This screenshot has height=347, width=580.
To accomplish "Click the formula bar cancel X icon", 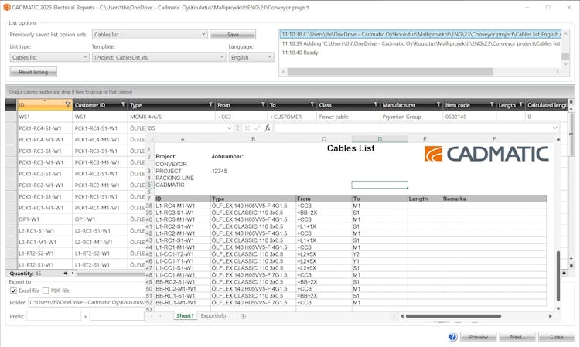I will coord(247,128).
